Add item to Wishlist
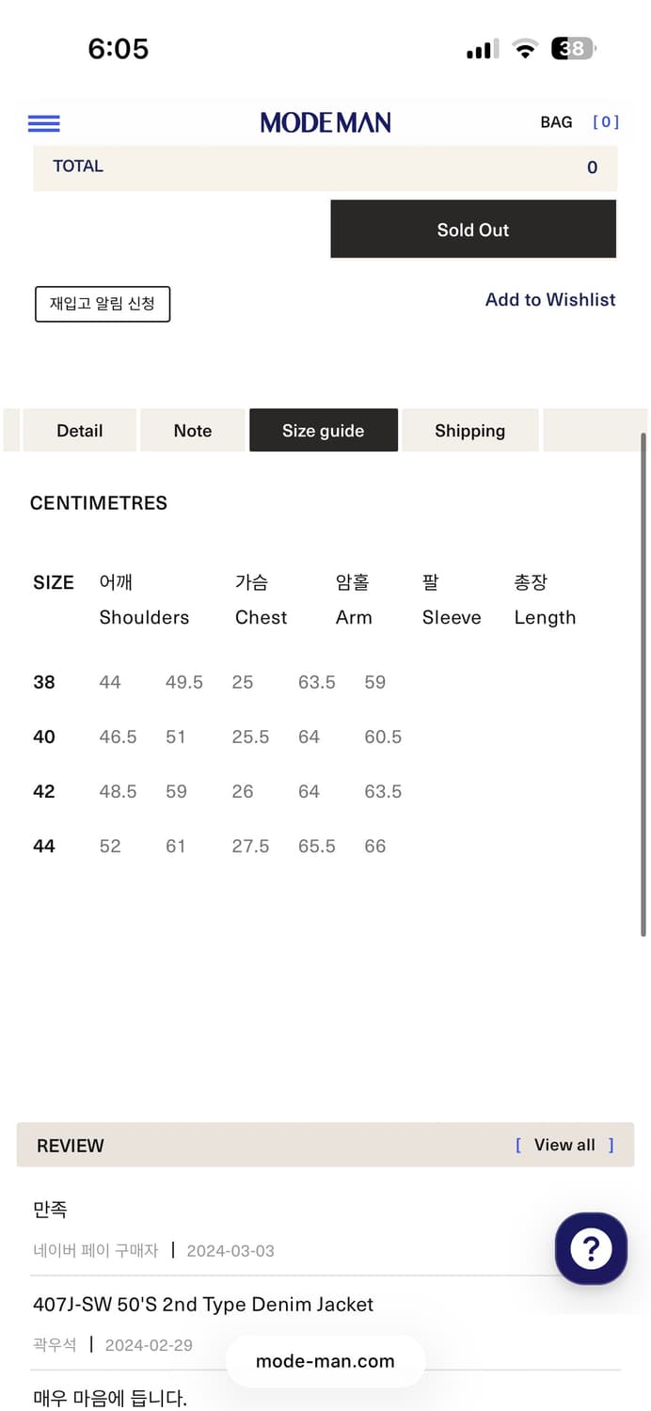 pos(550,300)
